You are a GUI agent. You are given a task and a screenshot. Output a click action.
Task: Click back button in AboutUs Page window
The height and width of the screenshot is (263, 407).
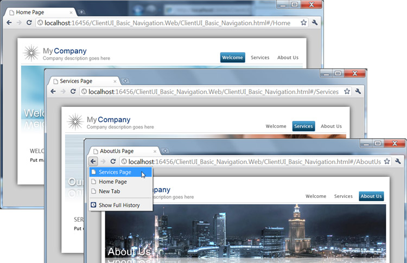click(x=93, y=162)
